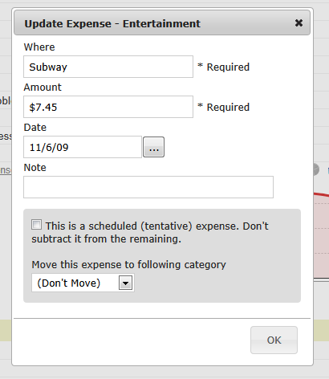Click the '* Required' text beside Amount

(x=224, y=107)
